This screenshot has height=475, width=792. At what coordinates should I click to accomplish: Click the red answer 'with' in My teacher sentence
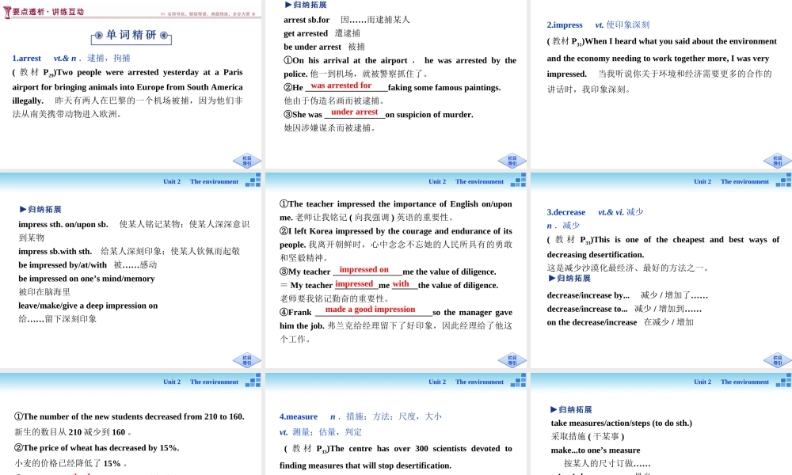(401, 283)
